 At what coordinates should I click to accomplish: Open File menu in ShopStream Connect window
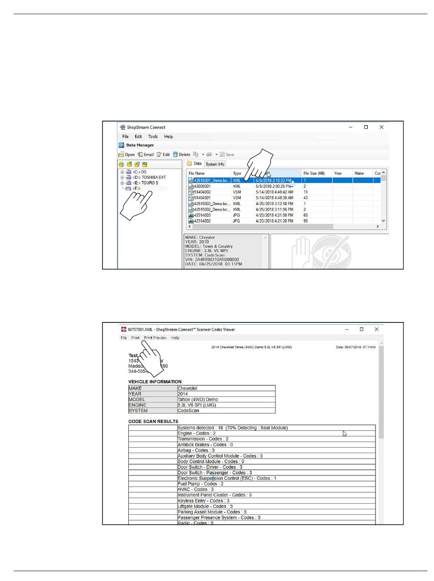125,137
